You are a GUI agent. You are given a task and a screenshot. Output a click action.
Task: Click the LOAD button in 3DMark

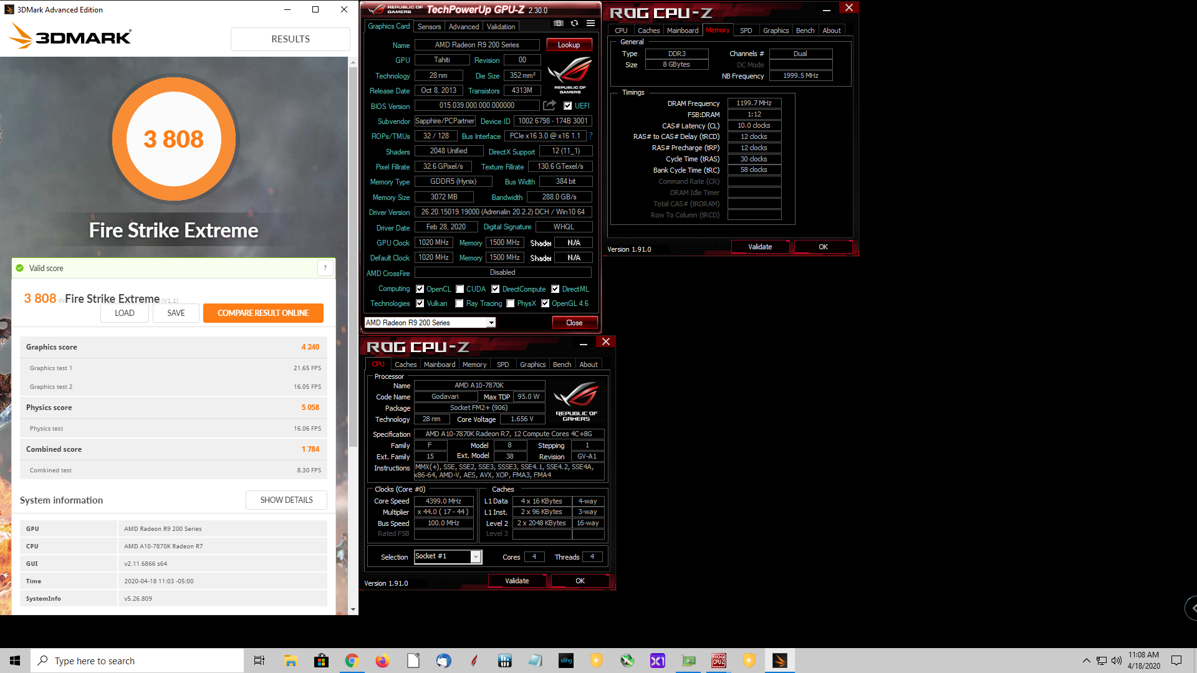125,313
